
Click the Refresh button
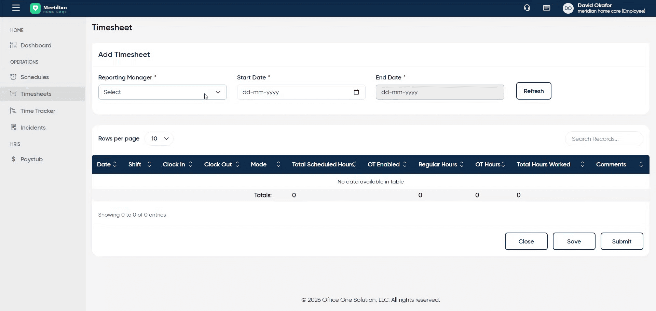(x=533, y=91)
